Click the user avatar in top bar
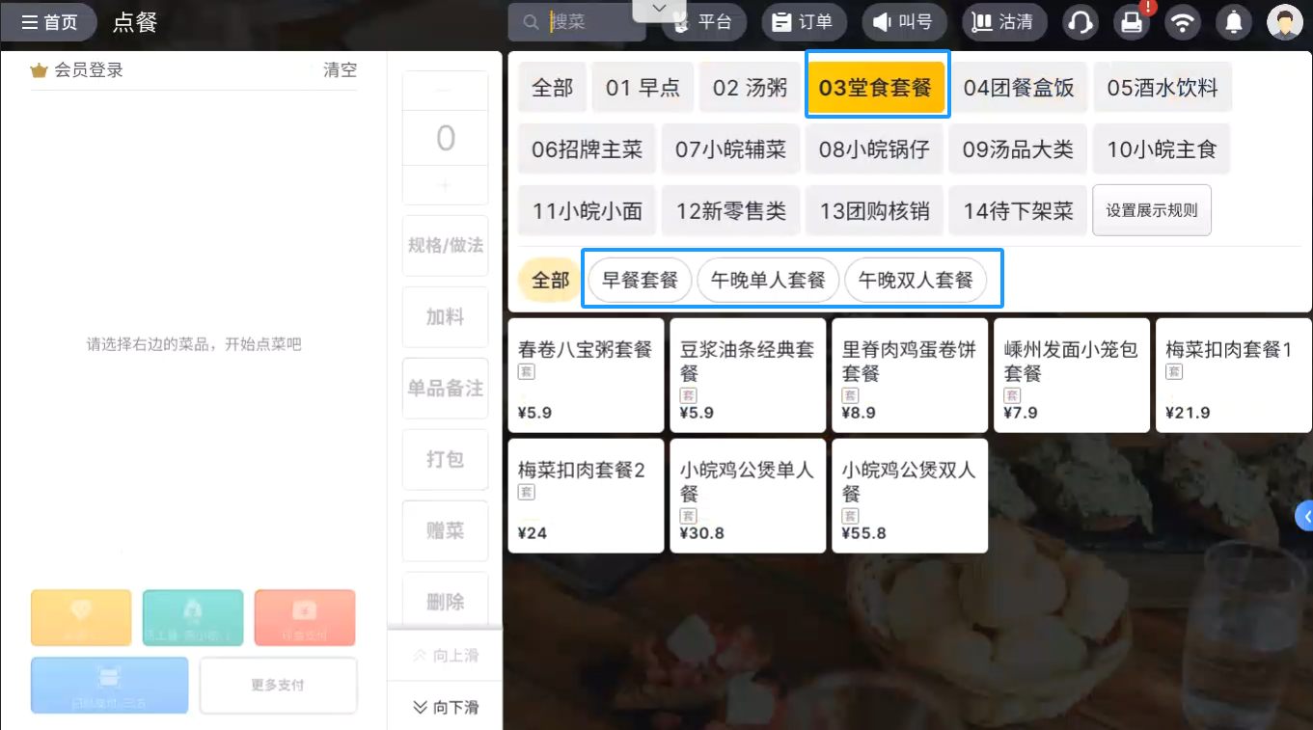Viewport: 1313px width, 730px height. coord(1284,22)
